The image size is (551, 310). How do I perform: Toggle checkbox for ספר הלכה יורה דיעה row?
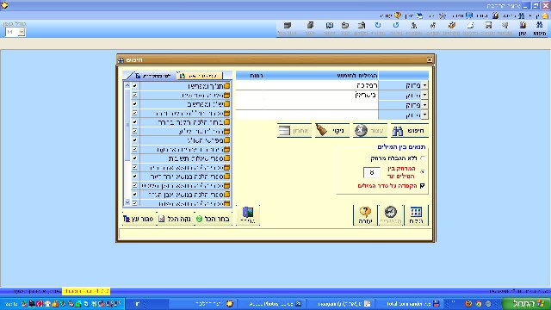(134, 177)
